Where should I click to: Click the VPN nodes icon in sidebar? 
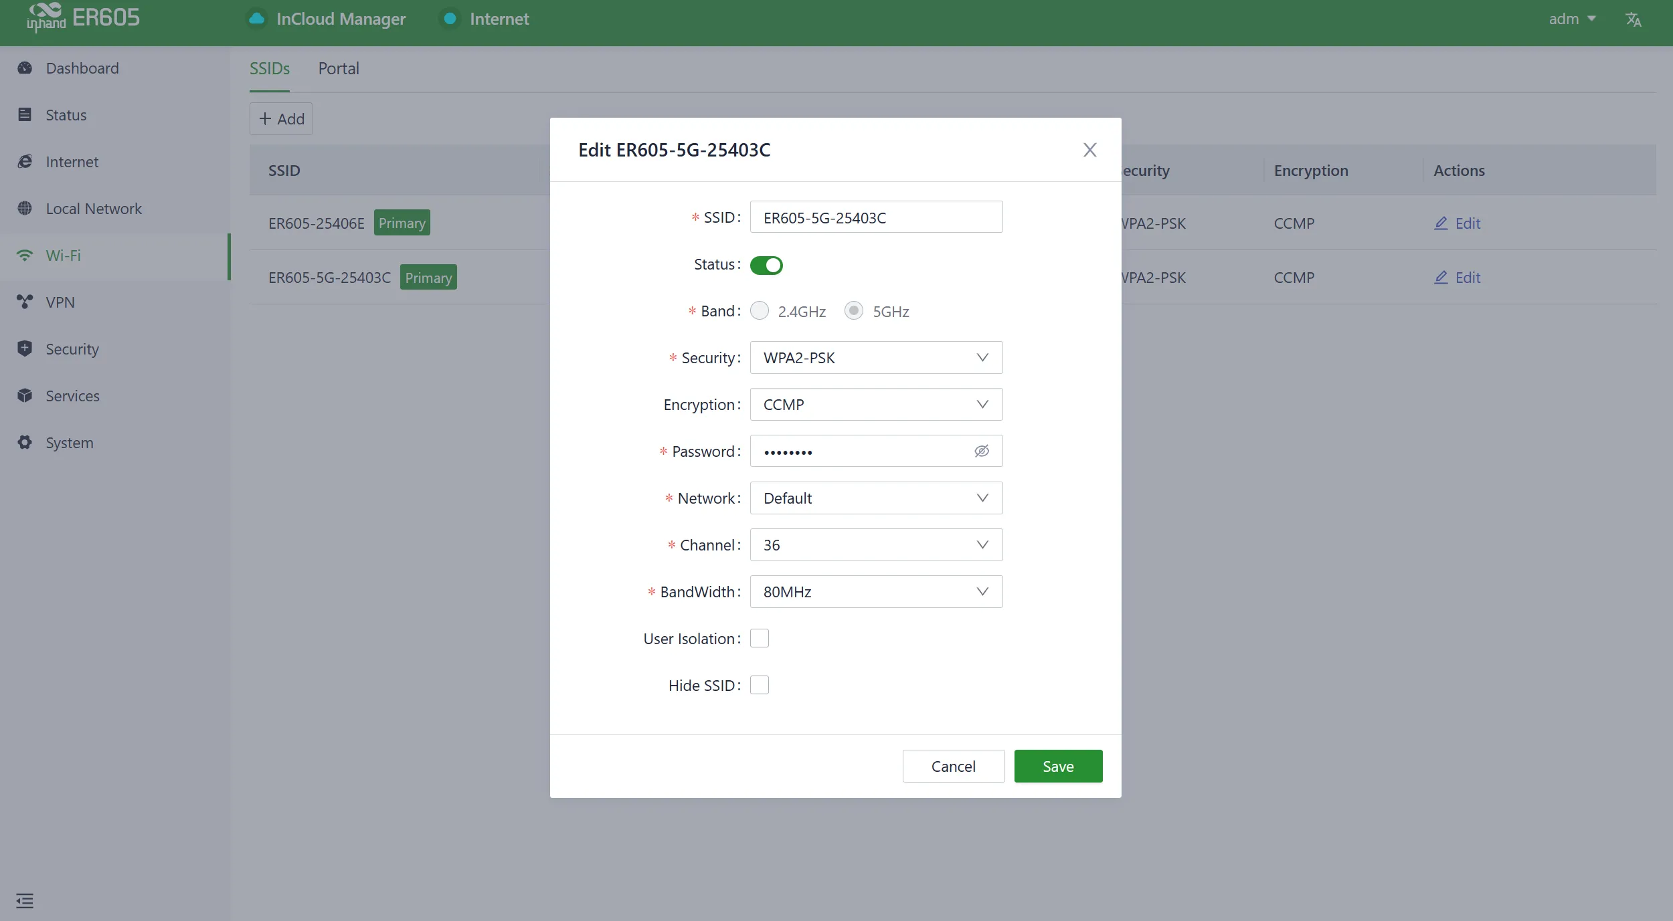click(25, 302)
